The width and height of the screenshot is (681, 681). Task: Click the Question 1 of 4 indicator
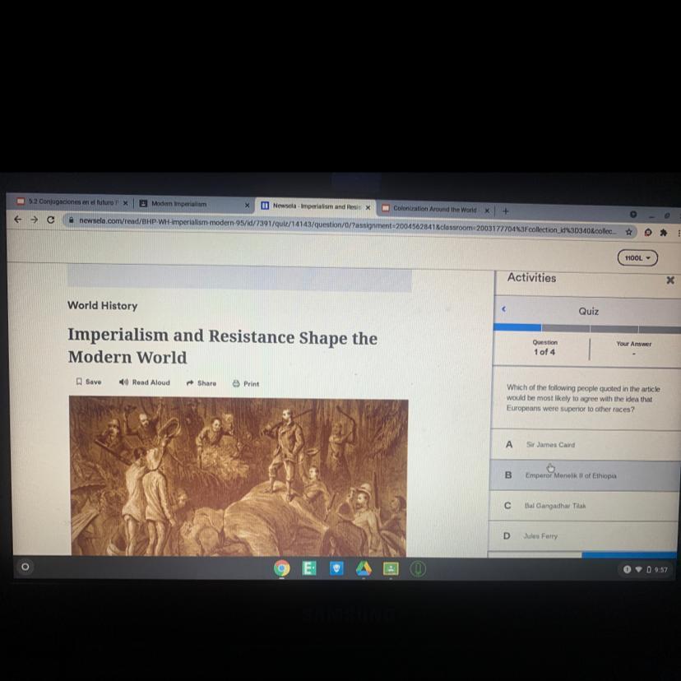point(544,347)
